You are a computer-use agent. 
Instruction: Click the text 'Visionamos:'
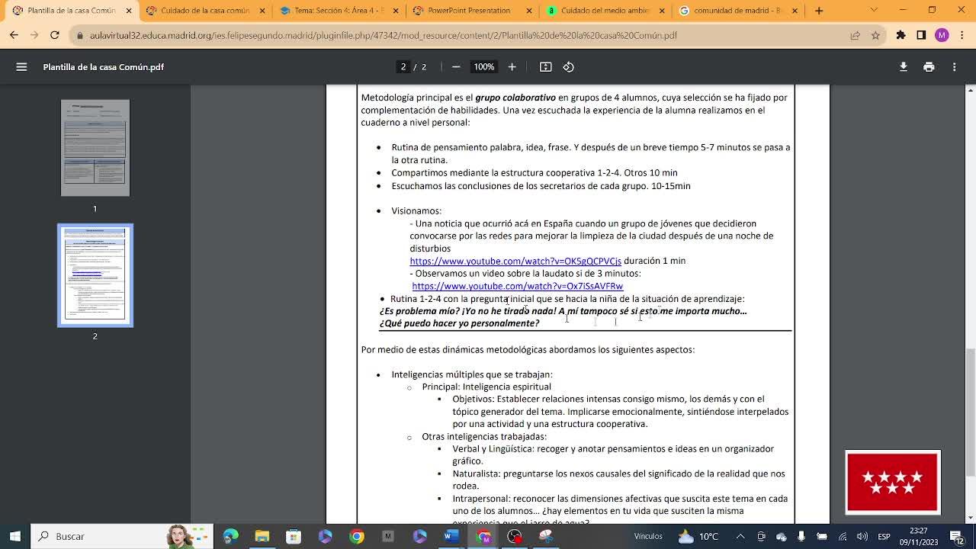416,210
